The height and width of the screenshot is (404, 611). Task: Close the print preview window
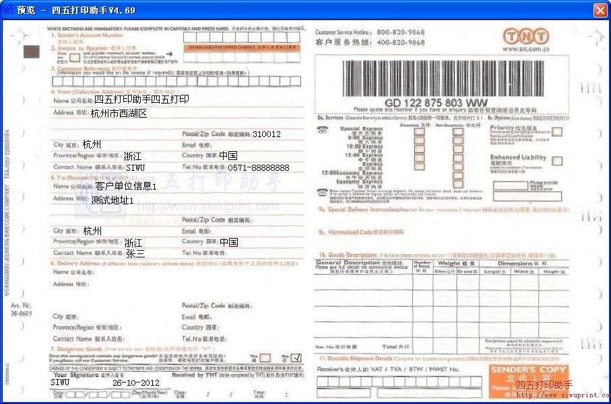pyautogui.click(x=600, y=10)
